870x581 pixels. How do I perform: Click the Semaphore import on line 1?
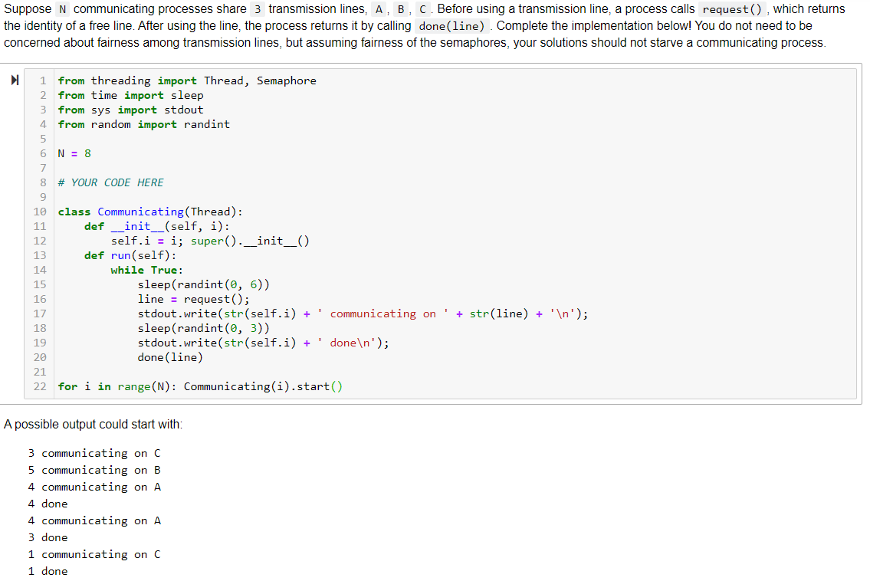coord(287,80)
